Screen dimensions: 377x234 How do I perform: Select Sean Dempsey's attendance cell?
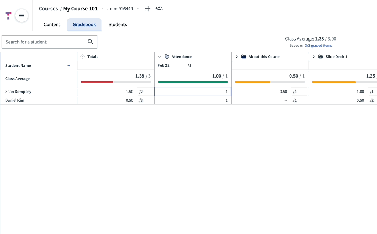(193, 92)
